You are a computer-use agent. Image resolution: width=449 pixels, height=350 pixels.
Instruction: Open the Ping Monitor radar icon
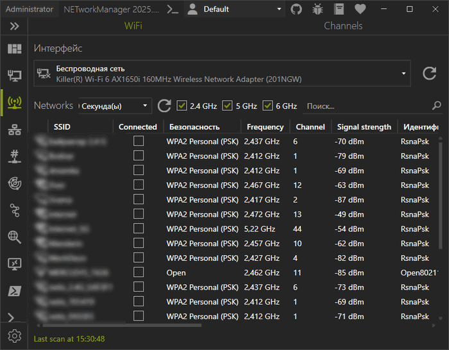click(14, 183)
